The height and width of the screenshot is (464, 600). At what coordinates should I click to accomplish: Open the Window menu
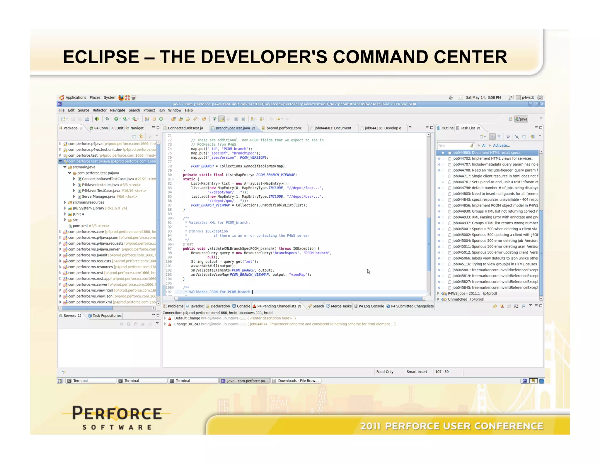point(175,110)
